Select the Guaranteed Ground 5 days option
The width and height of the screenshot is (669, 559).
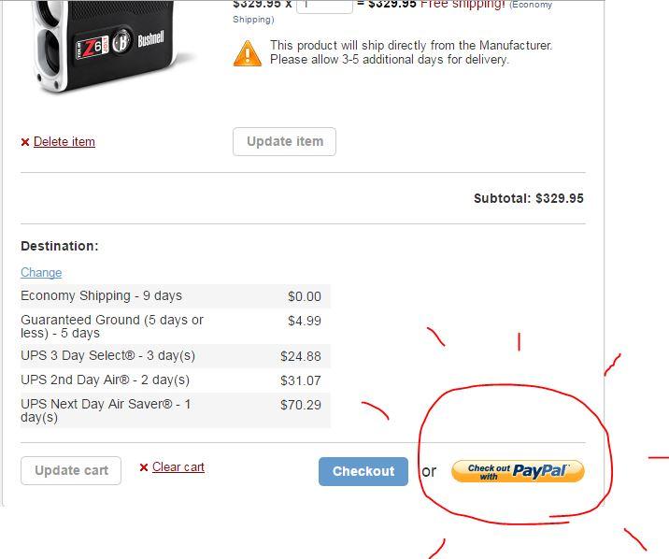[176, 326]
